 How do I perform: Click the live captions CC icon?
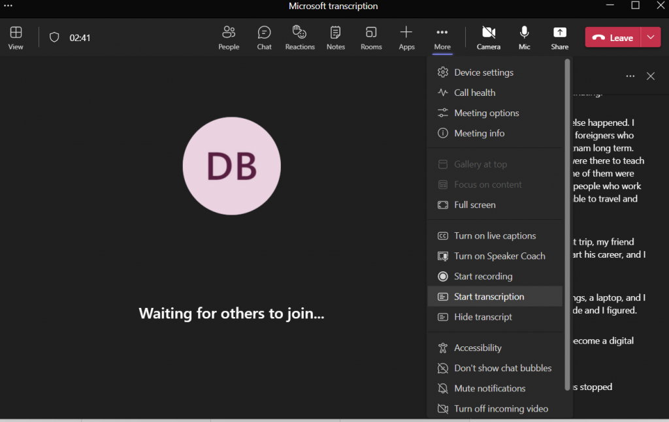443,235
